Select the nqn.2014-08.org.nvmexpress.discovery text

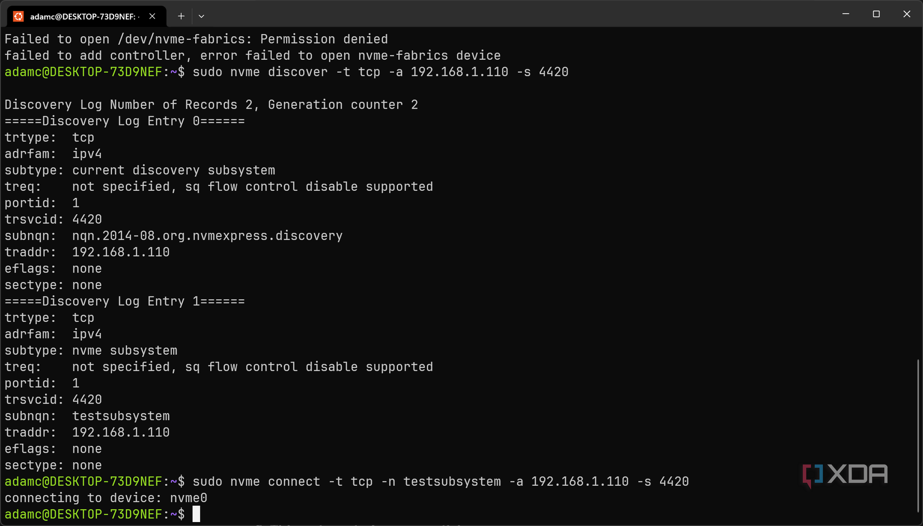coord(207,236)
